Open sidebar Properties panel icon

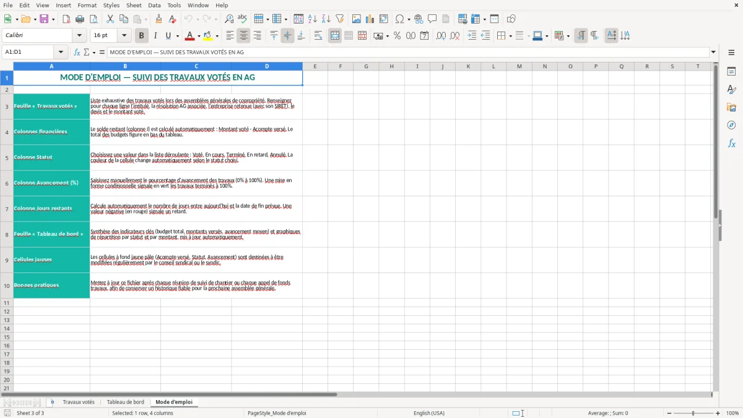[731, 72]
